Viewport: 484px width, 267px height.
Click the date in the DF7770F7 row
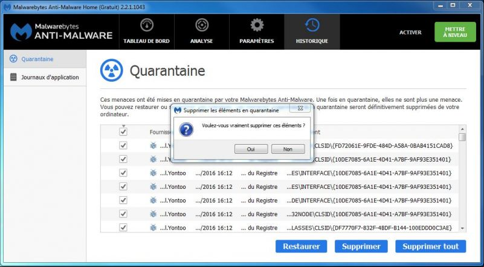click(214, 228)
